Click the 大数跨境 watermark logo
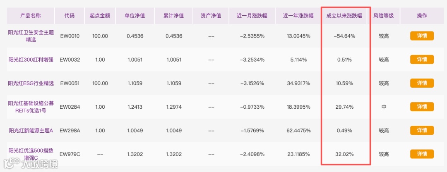Viewport: 447px width, 172px height. [31, 164]
